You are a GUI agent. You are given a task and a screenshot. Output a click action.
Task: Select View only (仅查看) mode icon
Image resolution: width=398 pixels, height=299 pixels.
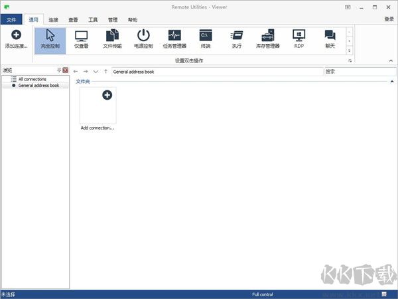tap(82, 39)
